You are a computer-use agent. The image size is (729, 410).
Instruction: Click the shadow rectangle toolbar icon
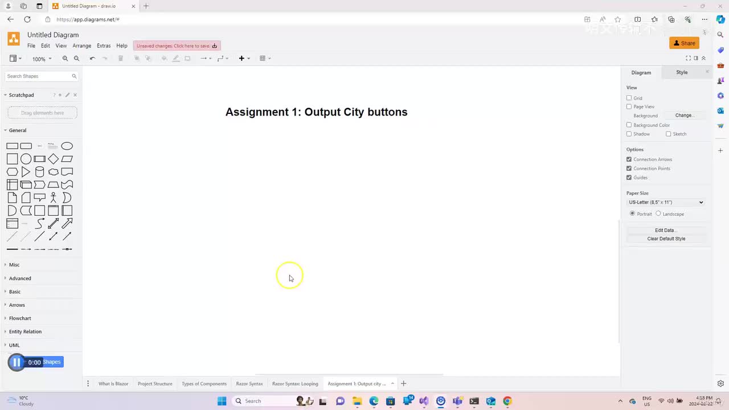click(x=187, y=59)
